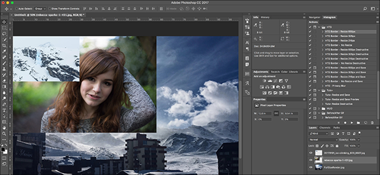Select the Hand tool
This screenshot has width=380, height=175.
coord(4,128)
